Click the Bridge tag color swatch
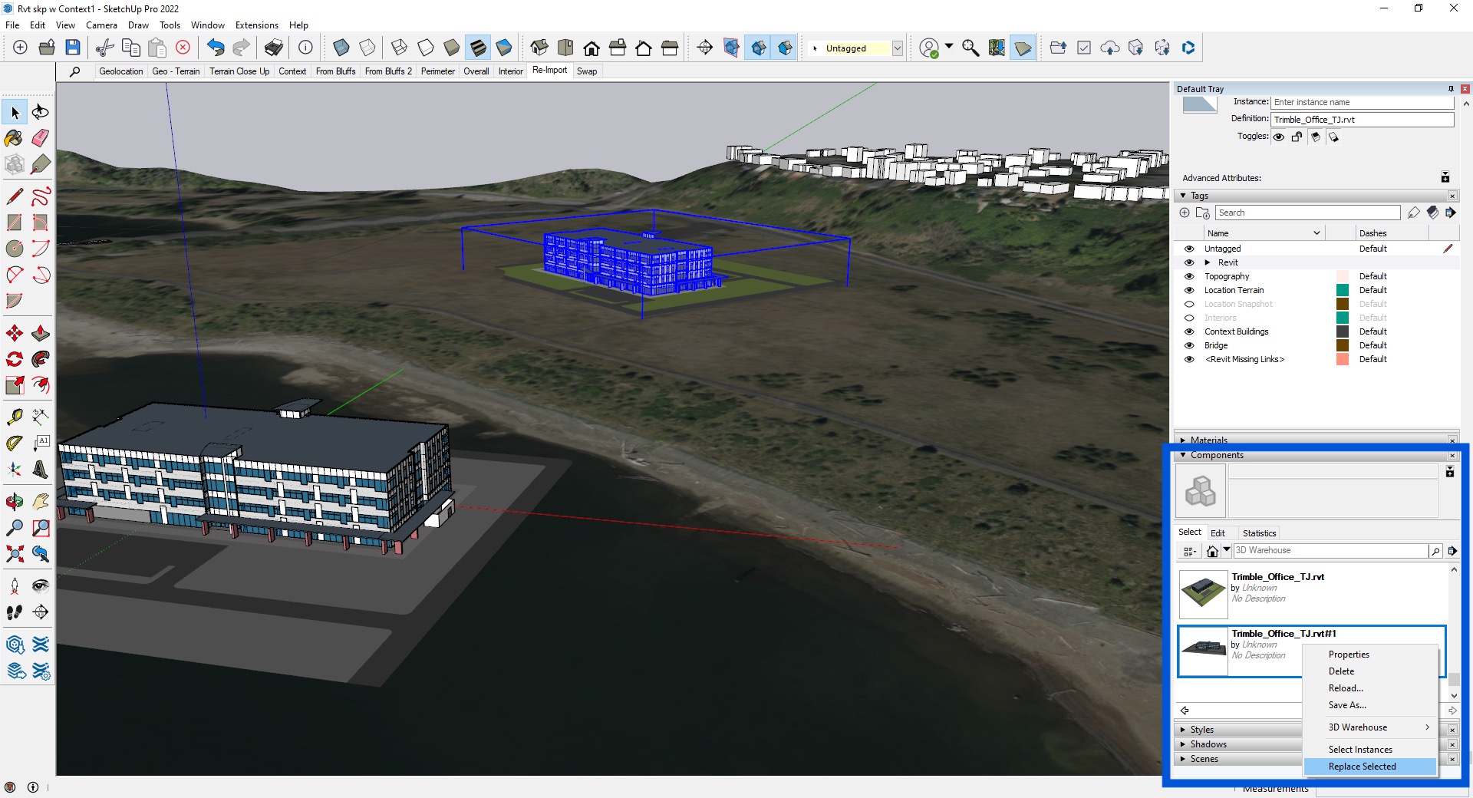Screen dimensions: 1473x798 pyautogui.click(x=1342, y=345)
